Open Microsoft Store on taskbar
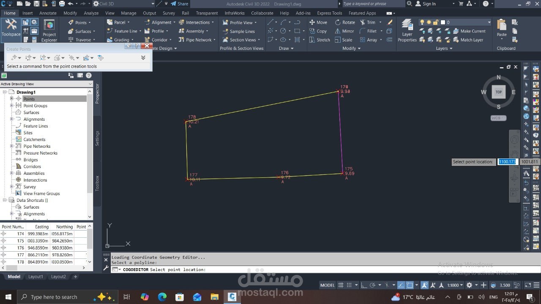541x304 pixels. [180, 297]
